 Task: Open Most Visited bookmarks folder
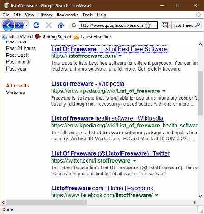coord(17,37)
